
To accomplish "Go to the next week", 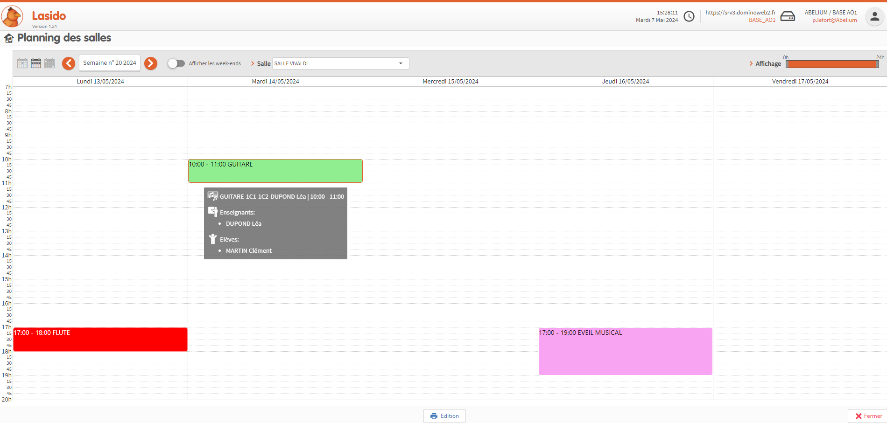I will pyautogui.click(x=150, y=63).
